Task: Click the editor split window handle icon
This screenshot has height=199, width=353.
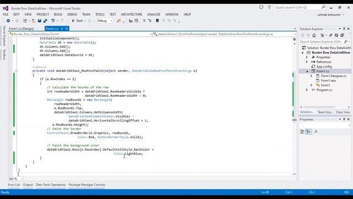Action: tap(294, 39)
